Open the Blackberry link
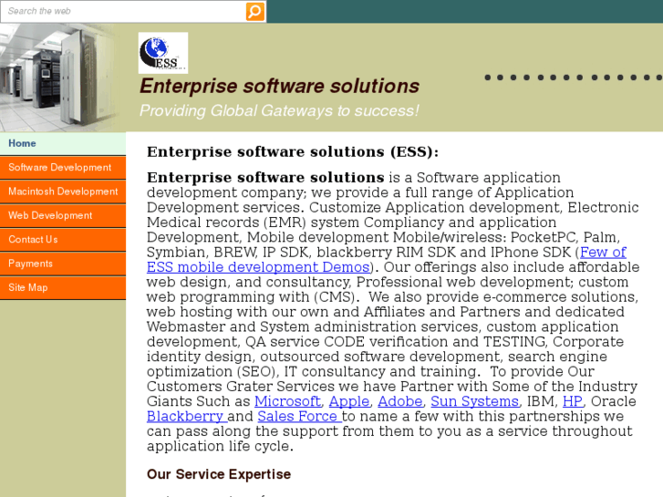Viewport: 663px width, 497px height. click(x=187, y=416)
